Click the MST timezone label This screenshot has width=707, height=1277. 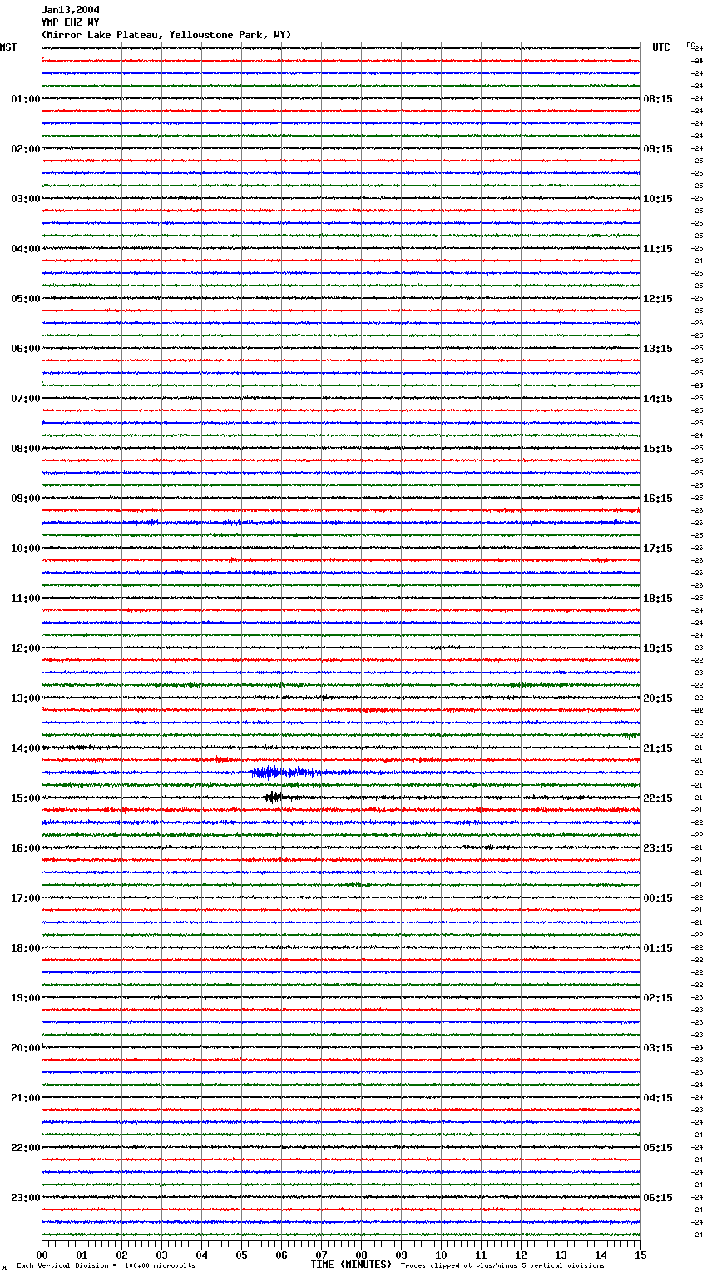tap(8, 47)
